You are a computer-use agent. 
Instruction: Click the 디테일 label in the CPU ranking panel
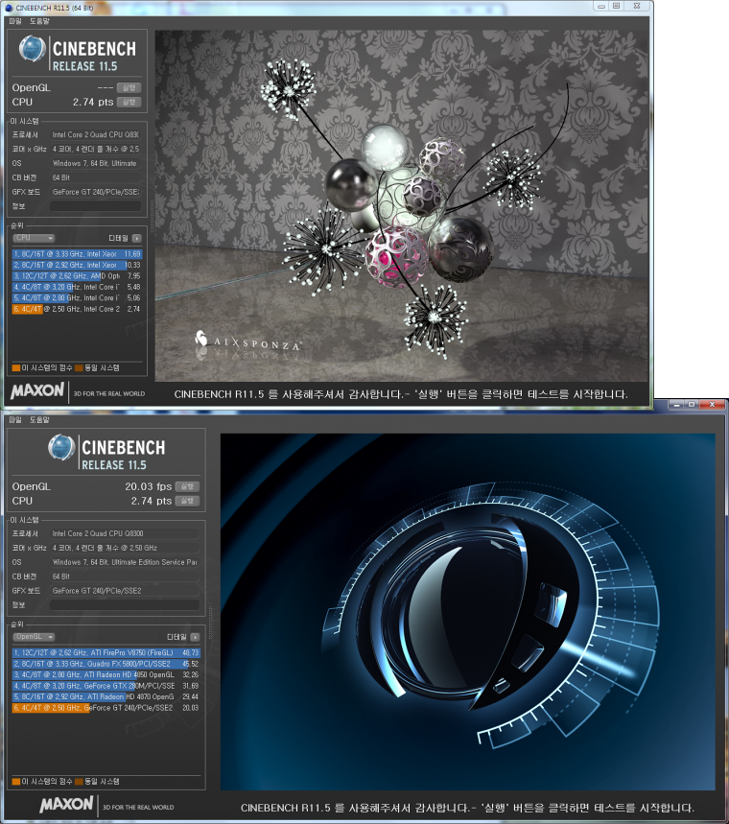point(119,238)
